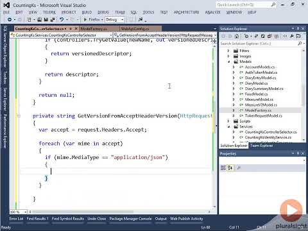Open the Debug configuration dropdown
This screenshot has width=308, height=231.
coord(123,20)
